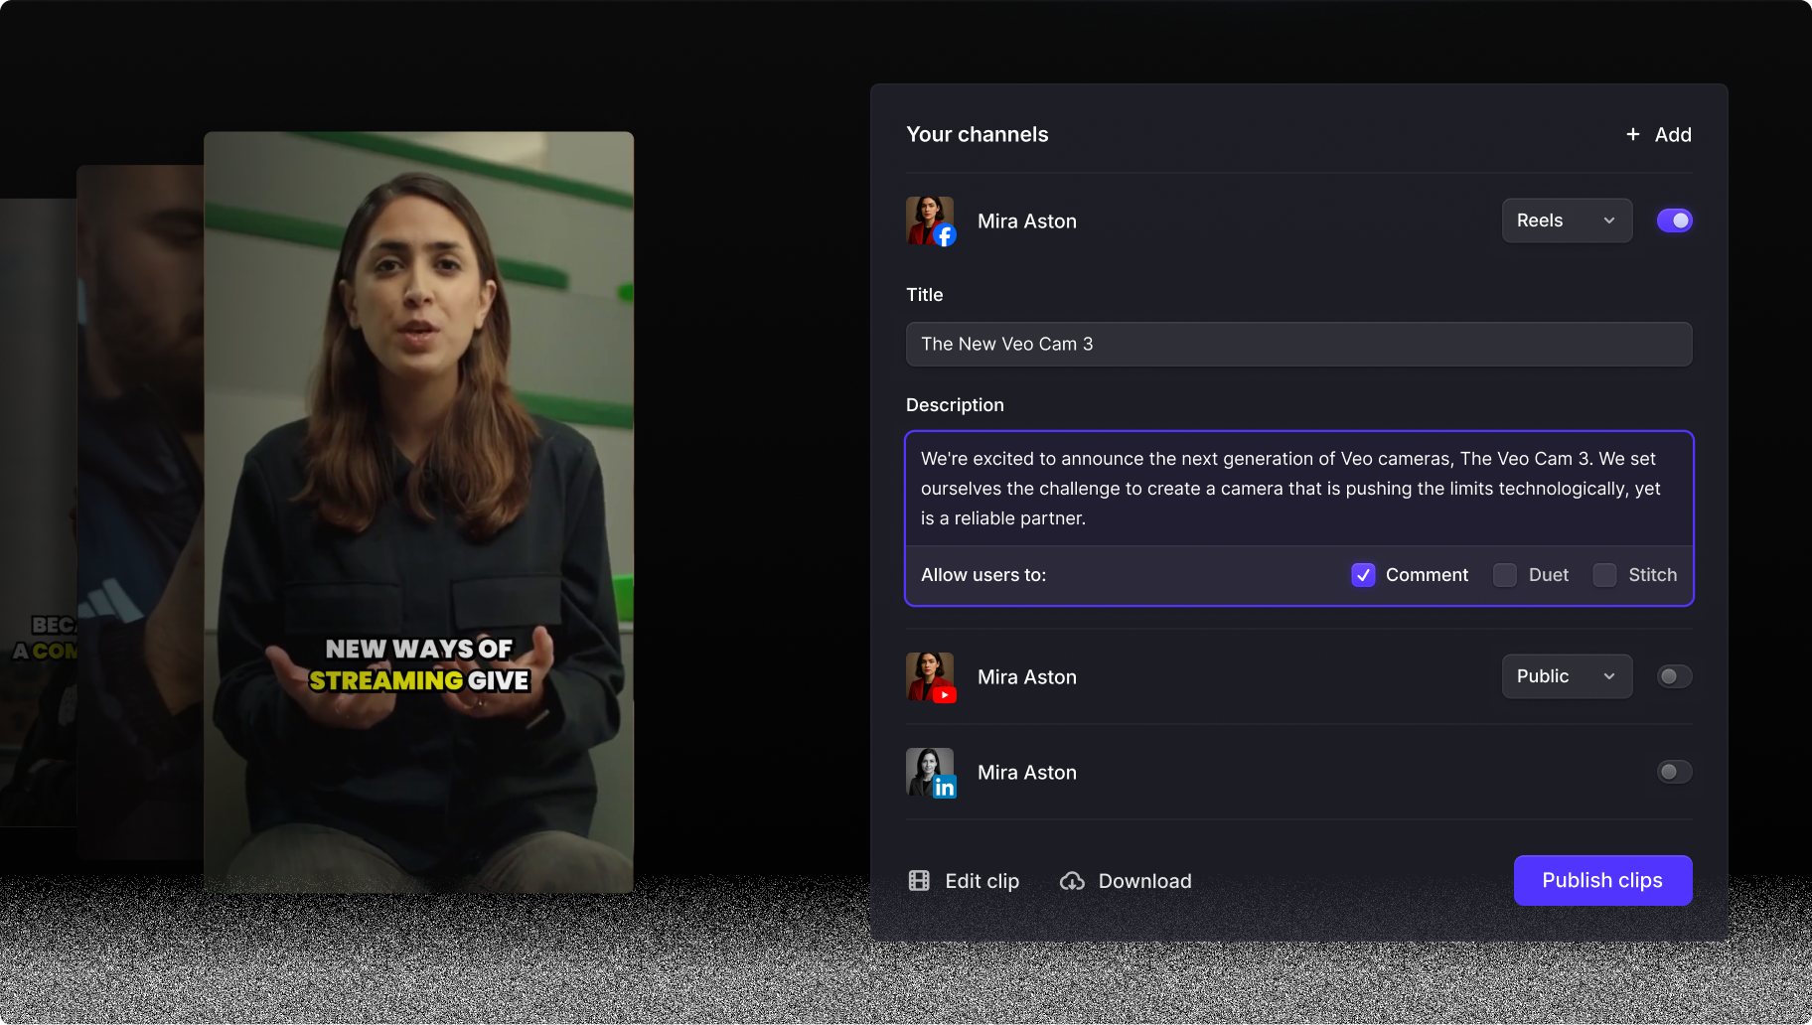This screenshot has height=1025, width=1812.
Task: Disable the Facebook channel toggle
Action: (x=1674, y=220)
